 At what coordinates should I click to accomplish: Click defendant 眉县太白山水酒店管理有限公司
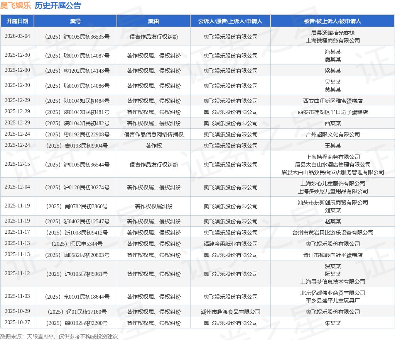pyautogui.click(x=333, y=165)
